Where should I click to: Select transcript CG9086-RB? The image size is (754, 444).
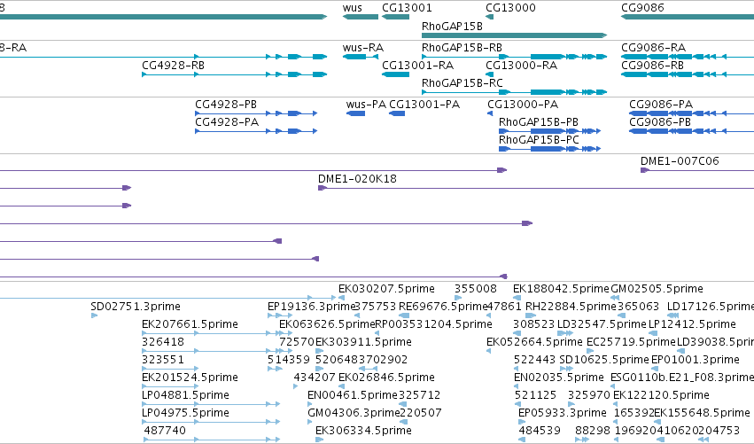coord(652,66)
